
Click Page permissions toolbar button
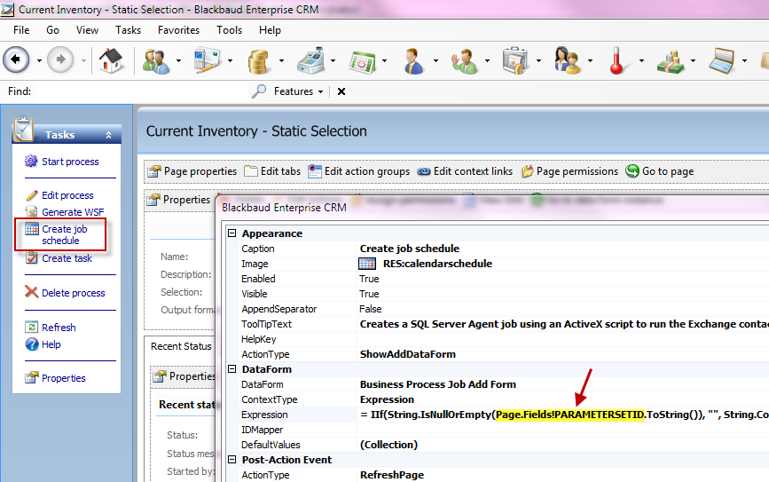click(569, 171)
